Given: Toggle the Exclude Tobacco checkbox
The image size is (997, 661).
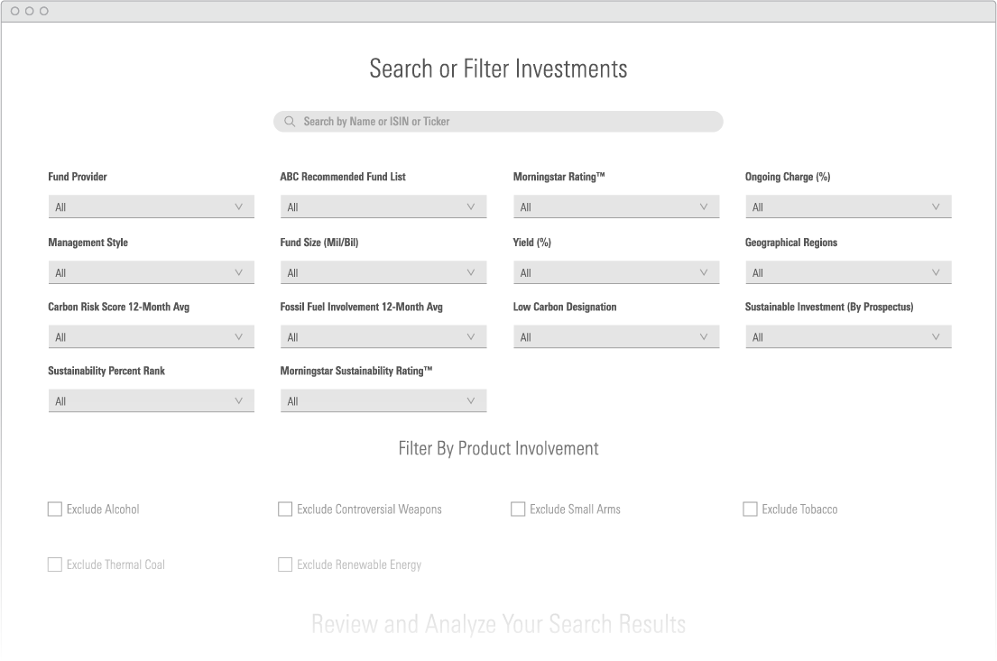Looking at the screenshot, I should click(750, 510).
